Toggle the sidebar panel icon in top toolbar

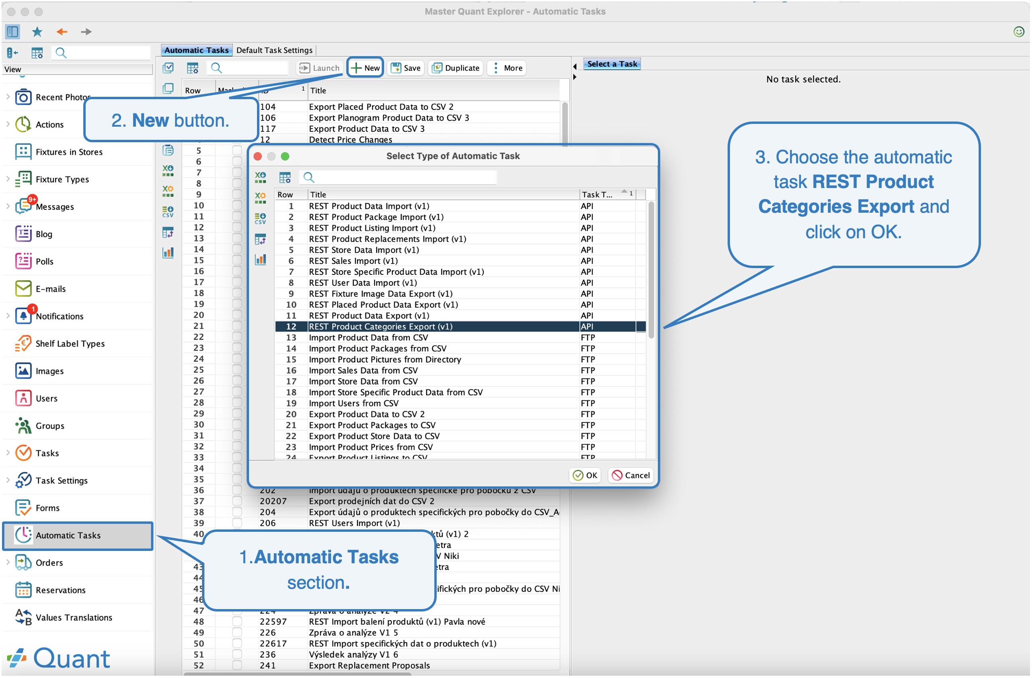pos(13,31)
